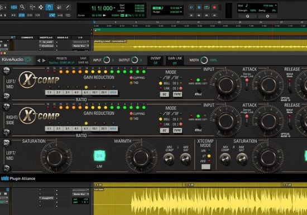Image resolution: width=307 pixels, height=215 pixels.
Task: Toggle the green ON button for L/M saturation
Action: point(99,156)
